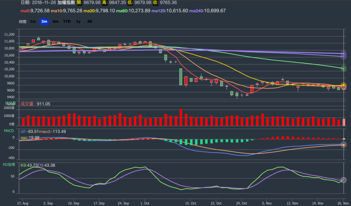Show All time range data
This screenshot has width=351, height=206.
tap(89, 21)
